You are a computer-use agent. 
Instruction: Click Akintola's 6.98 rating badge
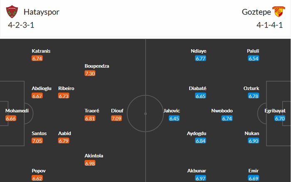click(90, 163)
